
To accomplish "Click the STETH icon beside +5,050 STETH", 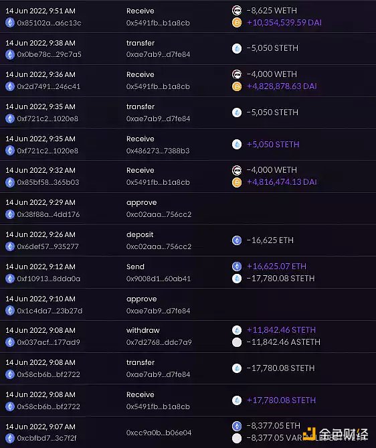I will tap(237, 144).
